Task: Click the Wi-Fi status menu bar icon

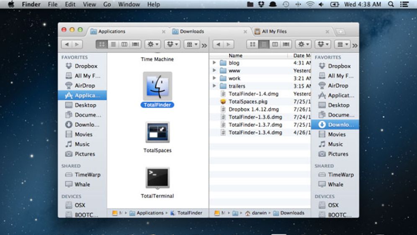Action: pos(310,4)
